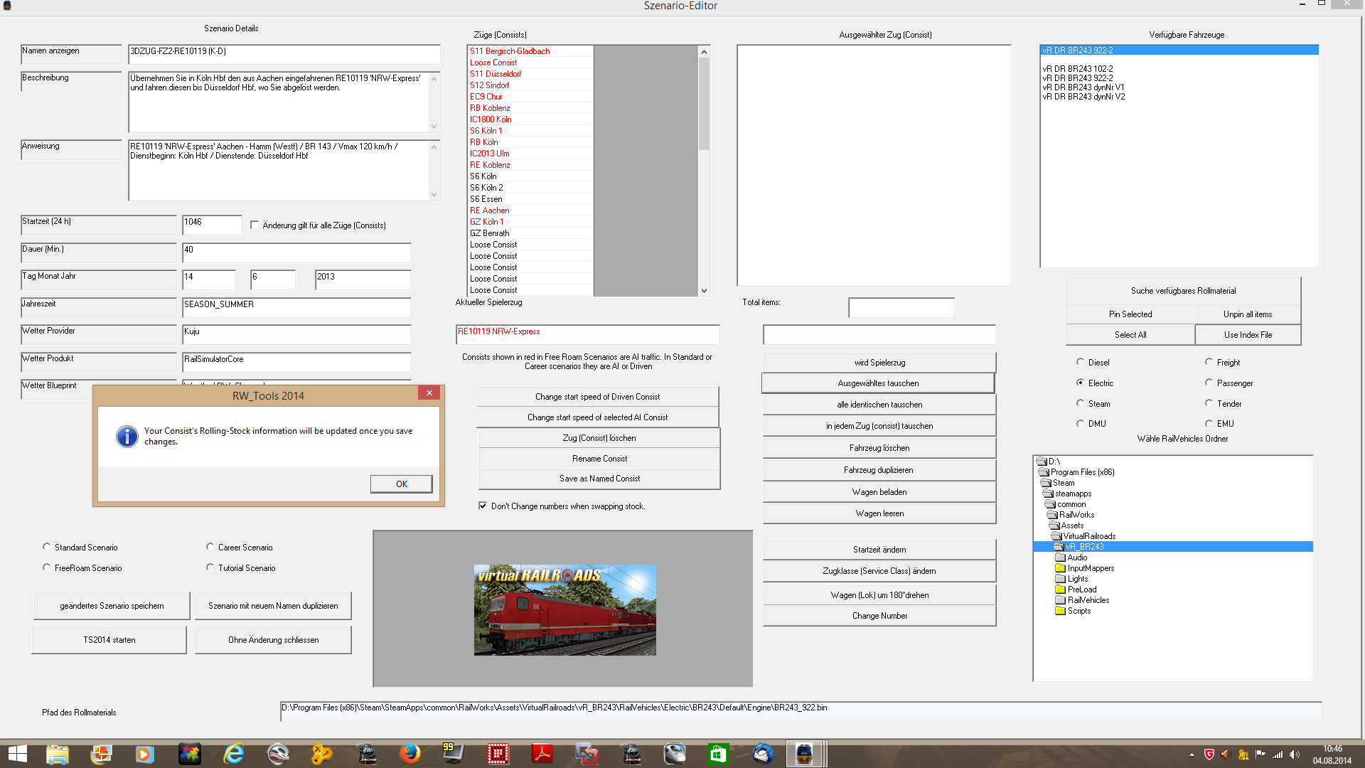The height and width of the screenshot is (768, 1365).
Task: Click the virtual Railroads locomotive preview image
Action: pyautogui.click(x=564, y=609)
